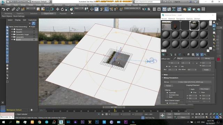Click the Rotate button in coordinates

coord(206,70)
